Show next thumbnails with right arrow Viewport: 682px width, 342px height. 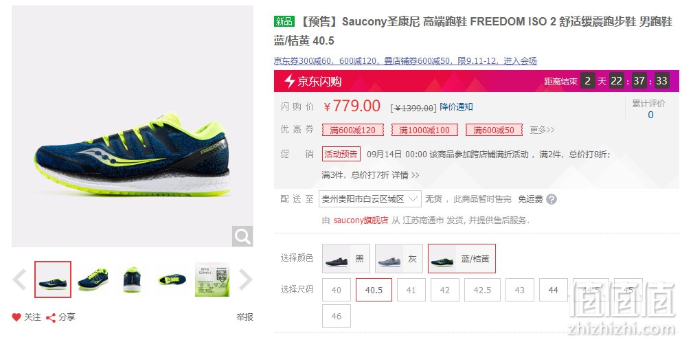[245, 280]
